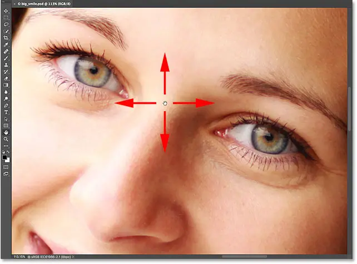Select the Zoom tool
The height and width of the screenshot is (264, 357).
pyautogui.click(x=6, y=139)
